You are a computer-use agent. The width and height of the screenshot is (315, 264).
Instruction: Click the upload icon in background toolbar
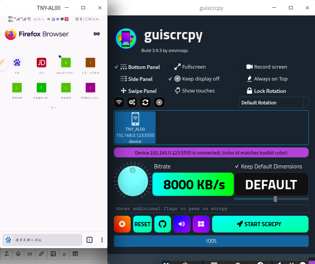pos(75,254)
